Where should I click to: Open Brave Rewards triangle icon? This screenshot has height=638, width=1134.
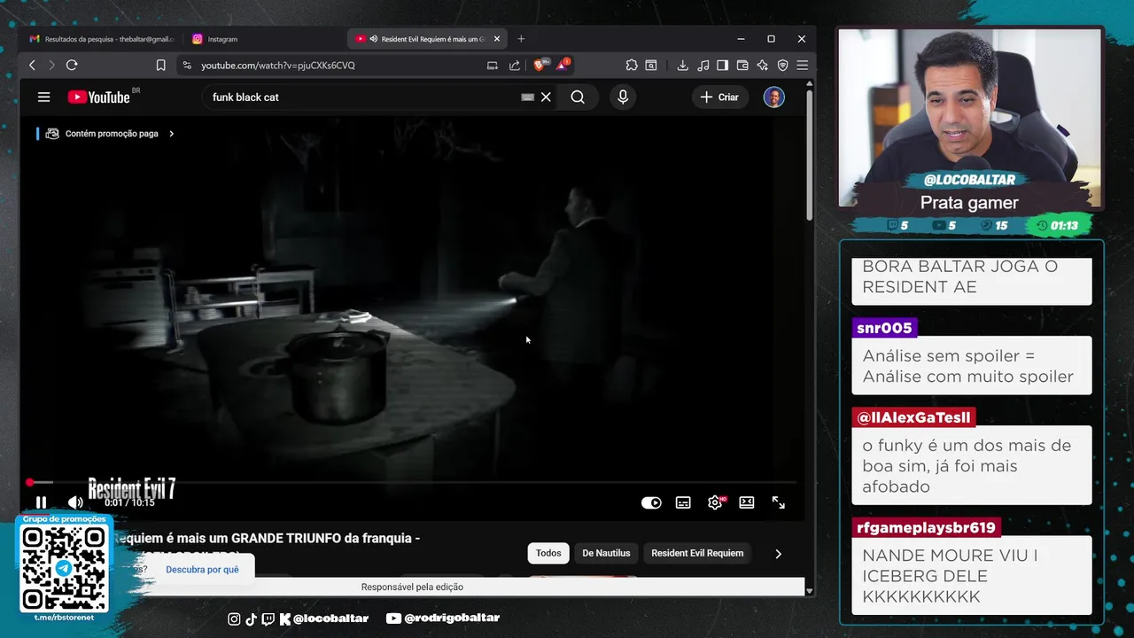pyautogui.click(x=563, y=65)
